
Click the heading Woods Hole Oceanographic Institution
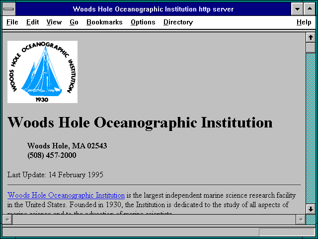(x=140, y=123)
